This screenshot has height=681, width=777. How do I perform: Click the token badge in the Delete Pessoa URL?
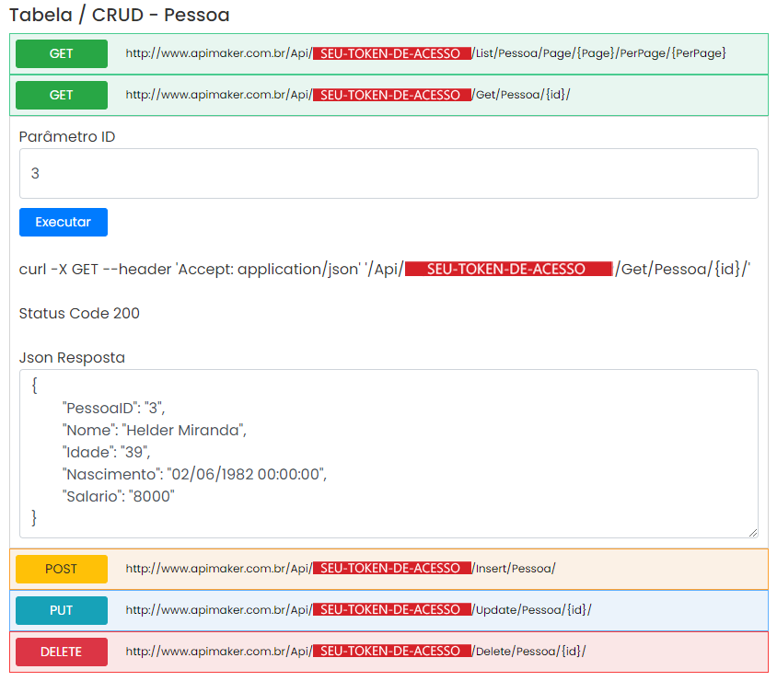[391, 652]
